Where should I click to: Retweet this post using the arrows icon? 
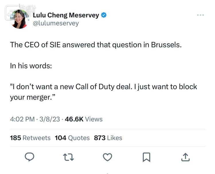pyautogui.click(x=69, y=157)
